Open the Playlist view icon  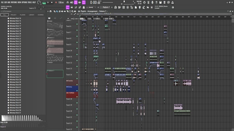[x=116, y=7]
